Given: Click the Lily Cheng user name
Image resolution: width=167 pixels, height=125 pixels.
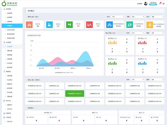Looking at the screenshot, I should click(153, 3).
